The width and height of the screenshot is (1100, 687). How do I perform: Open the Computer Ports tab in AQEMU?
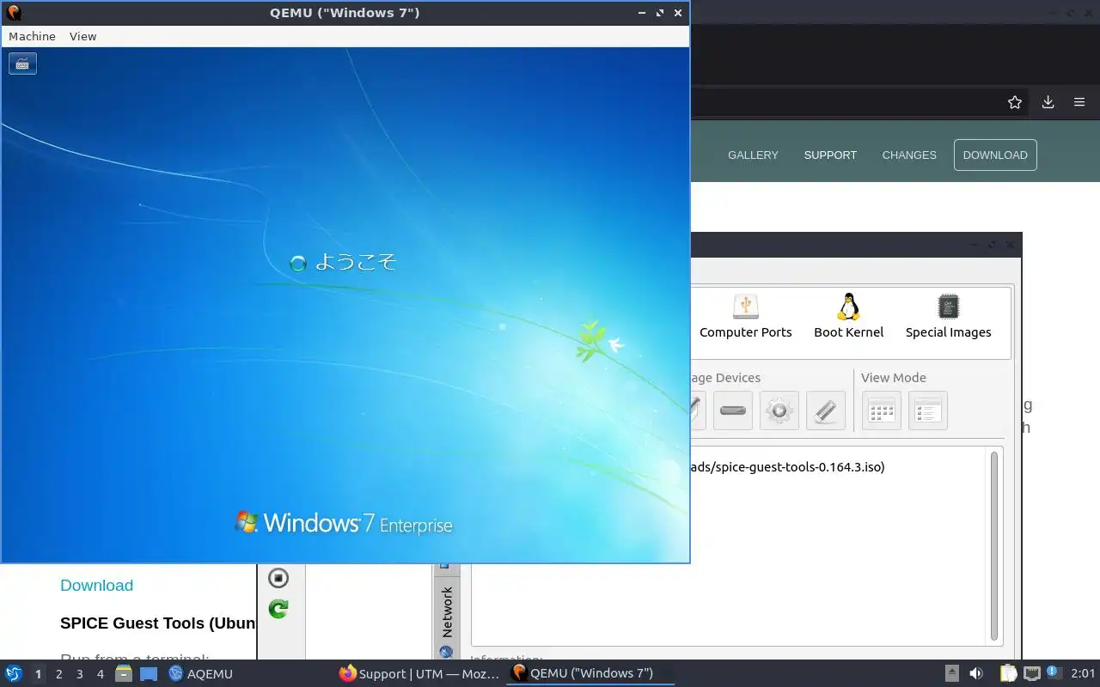(x=745, y=317)
